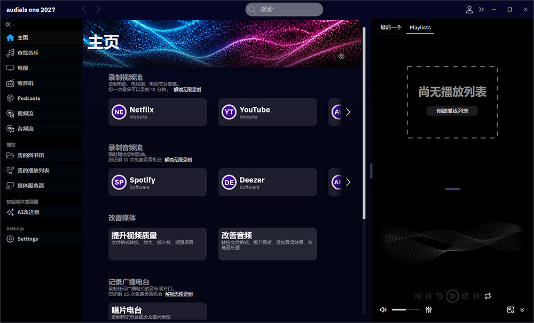Open the 主页 home page
The width and height of the screenshot is (534, 323).
(x=41, y=37)
